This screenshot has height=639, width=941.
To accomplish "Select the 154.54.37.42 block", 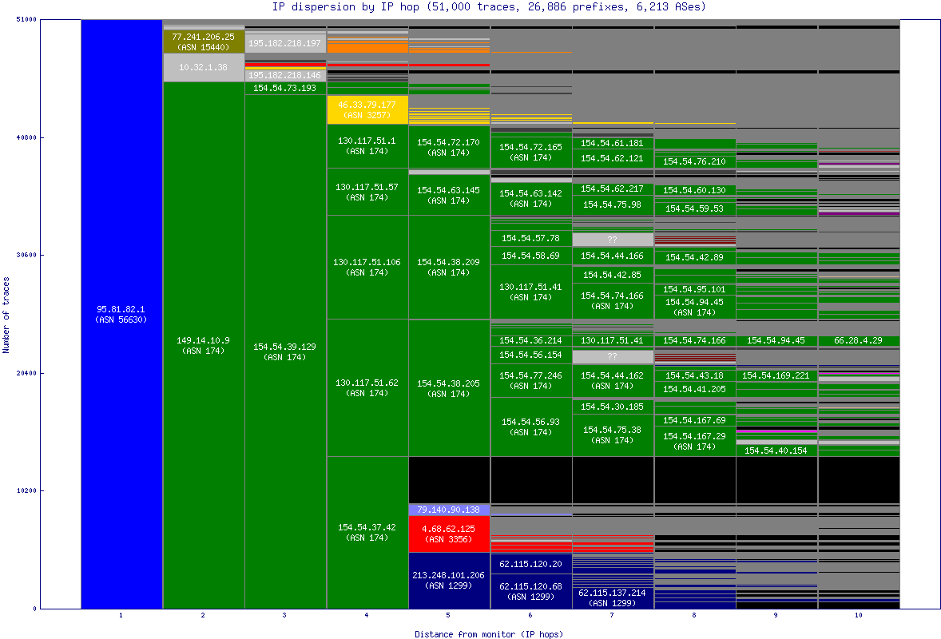I will coord(367,532).
